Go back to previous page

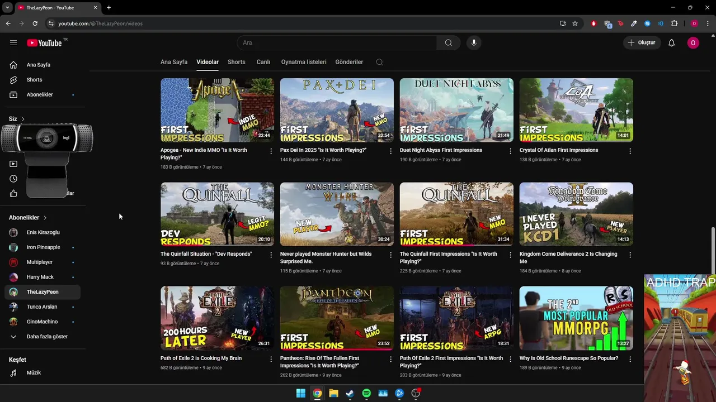point(8,23)
